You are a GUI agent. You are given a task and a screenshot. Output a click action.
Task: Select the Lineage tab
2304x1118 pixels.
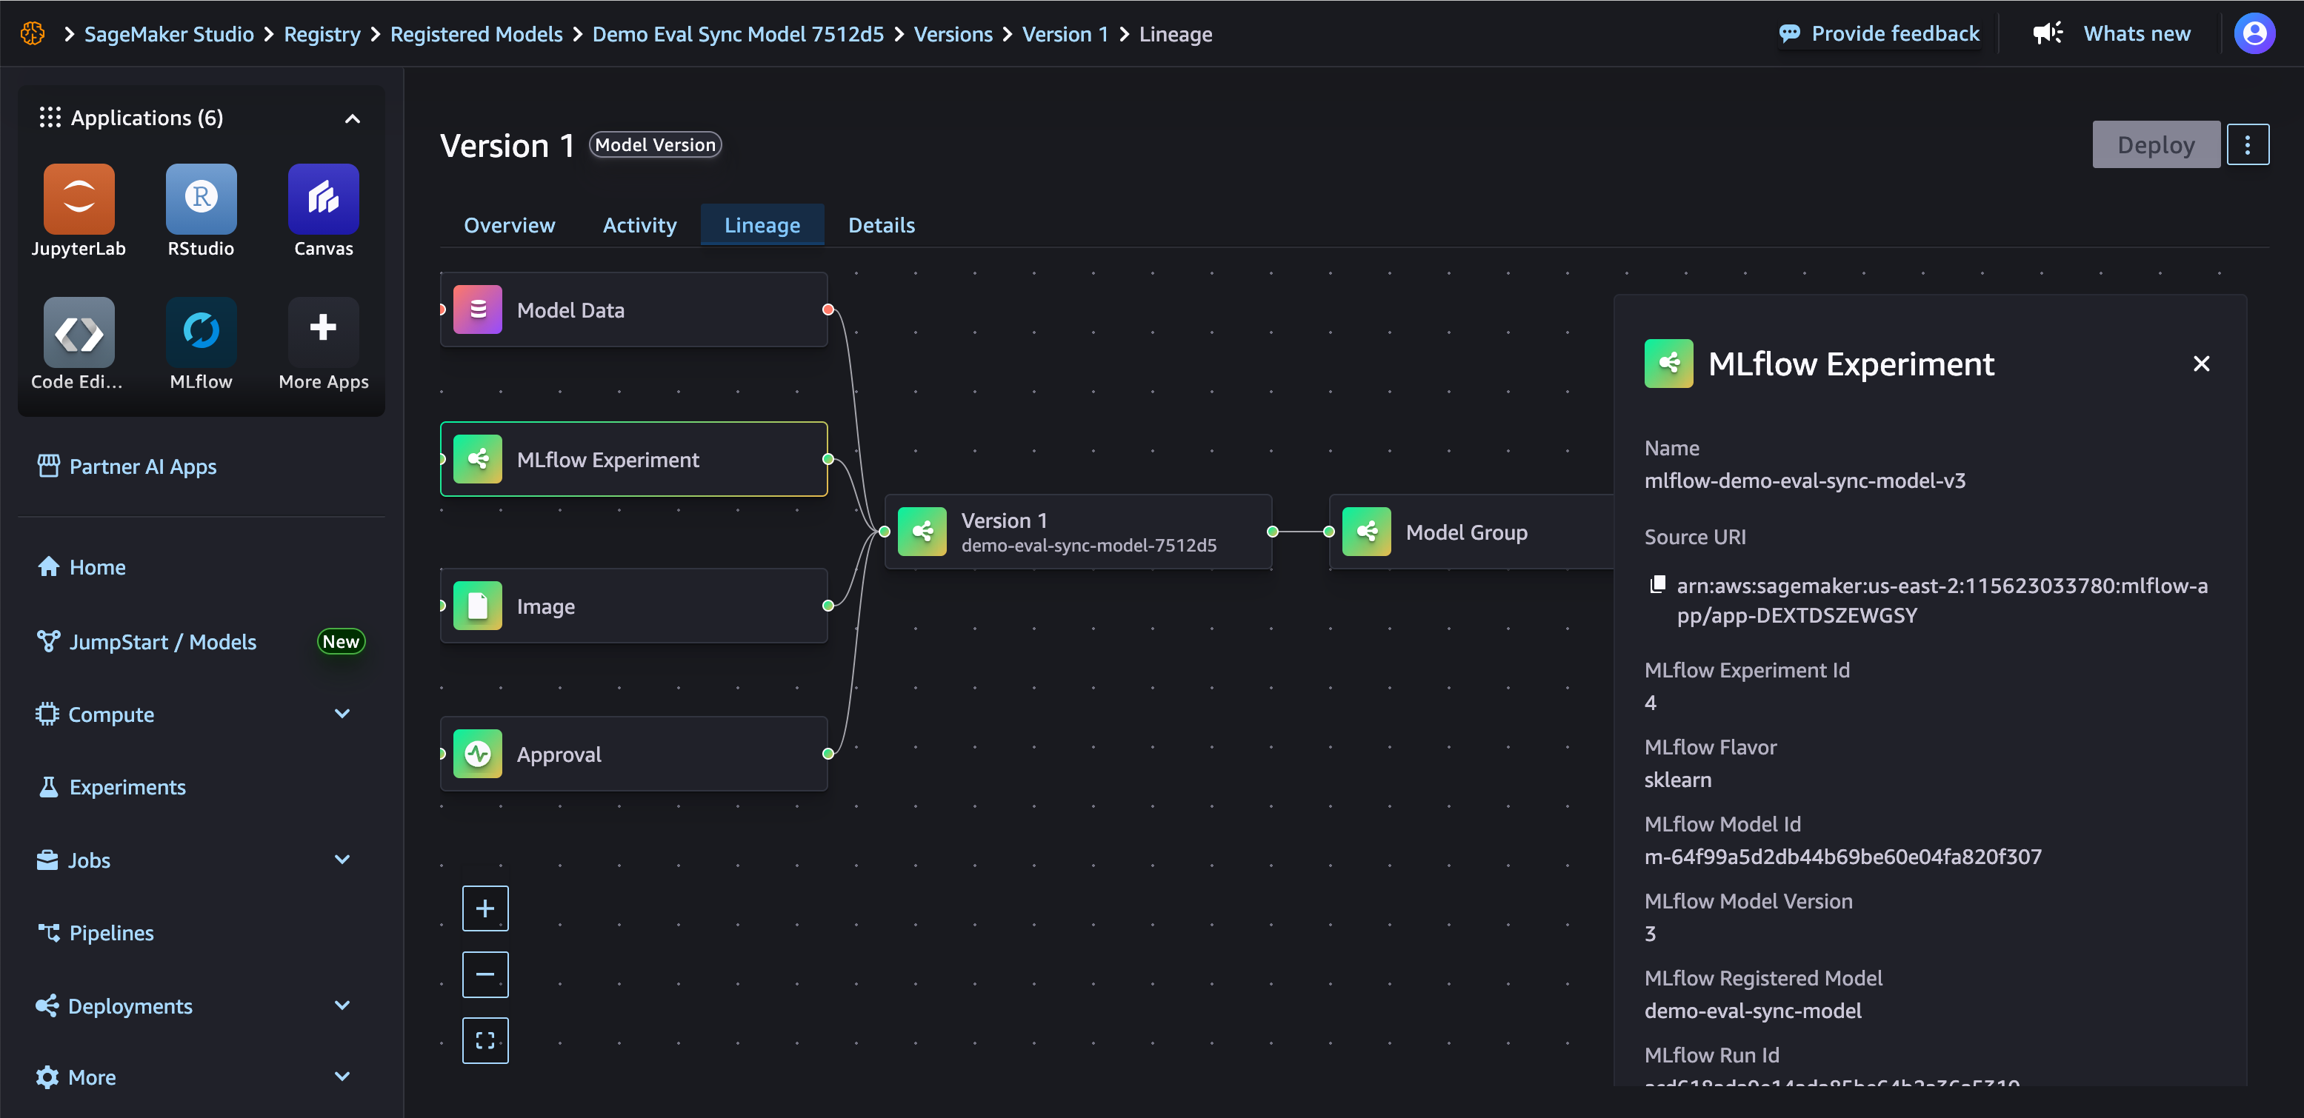(x=762, y=225)
